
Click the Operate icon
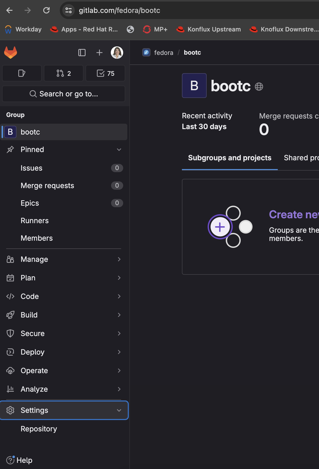tap(10, 371)
